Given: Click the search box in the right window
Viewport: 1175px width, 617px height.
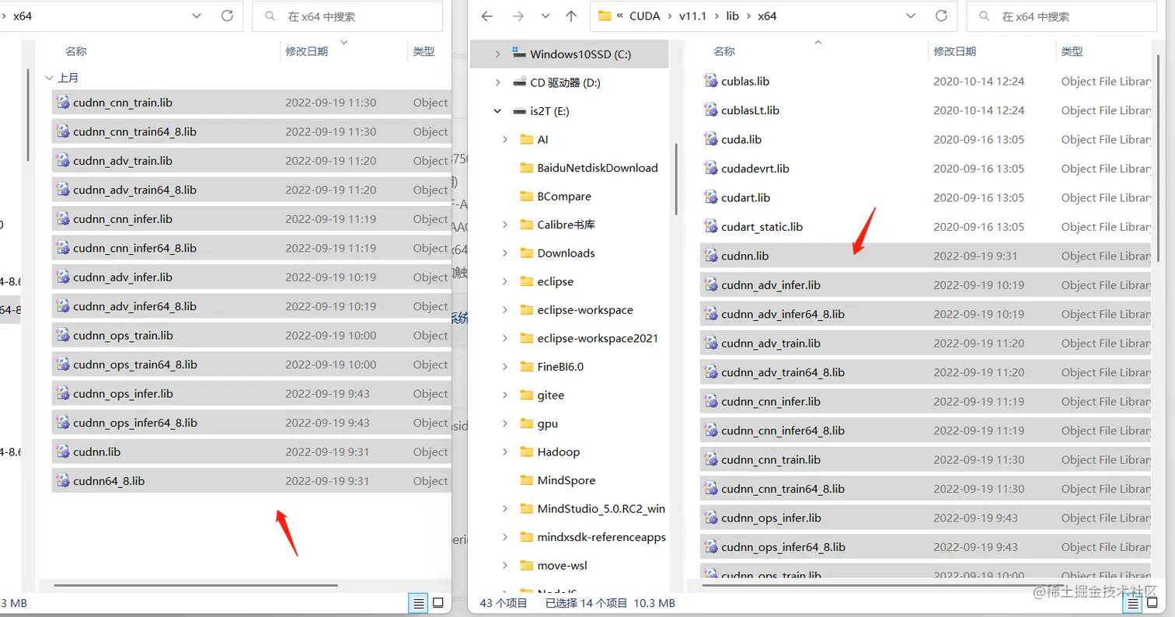Looking at the screenshot, I should [1062, 16].
